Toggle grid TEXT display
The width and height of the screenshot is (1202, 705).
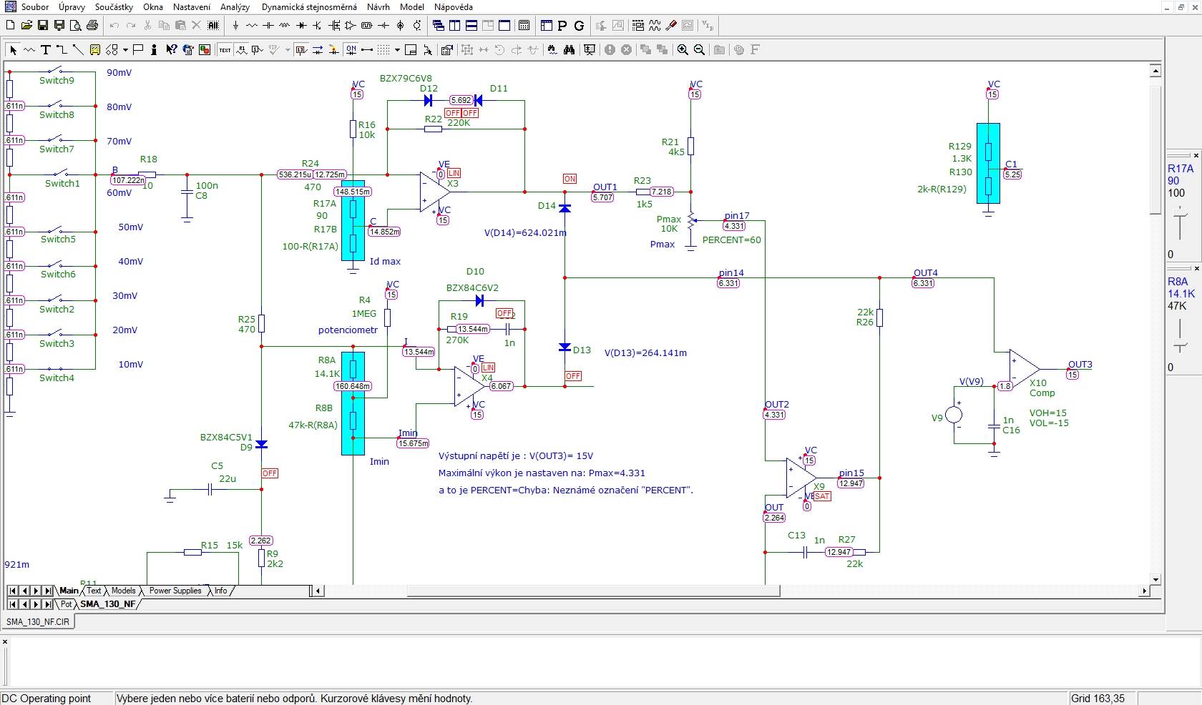(x=225, y=50)
